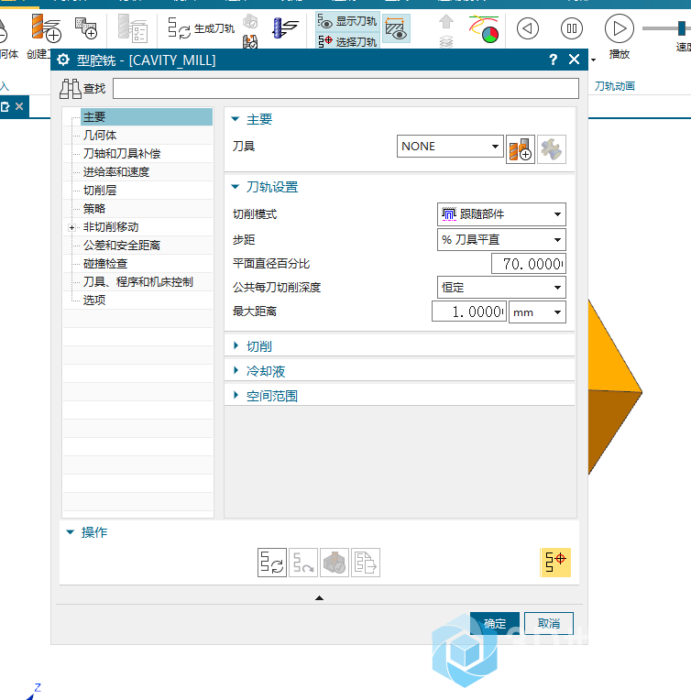The image size is (691, 700).
Task: Click the binoculars find icon
Action: click(x=71, y=88)
